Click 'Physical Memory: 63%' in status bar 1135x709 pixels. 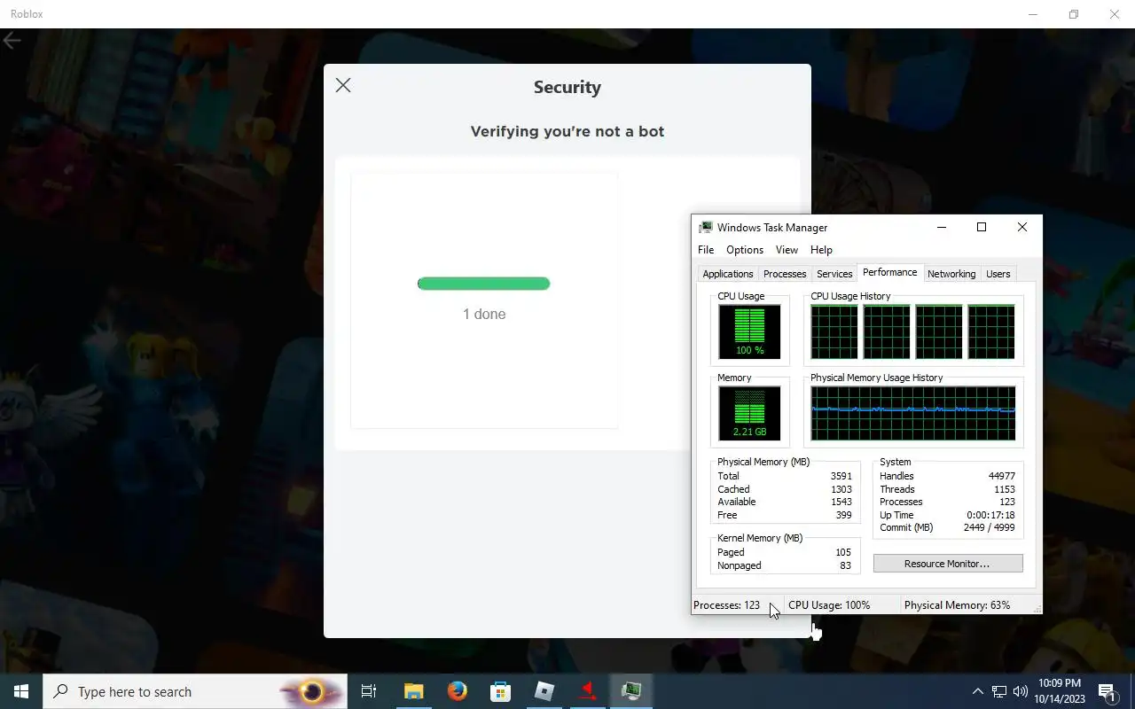(957, 605)
